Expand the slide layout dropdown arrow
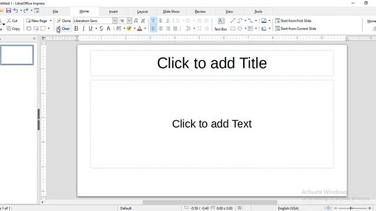 point(49,29)
